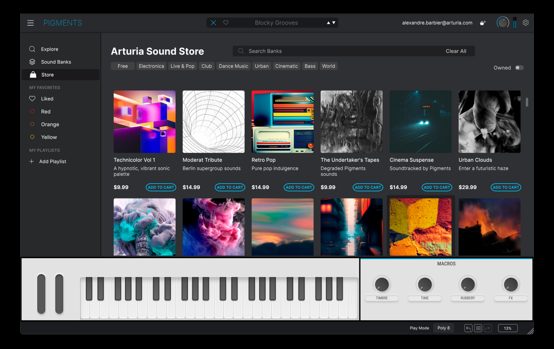This screenshot has height=349, width=554.
Task: Select previous preset with up arrow
Action: [328, 23]
